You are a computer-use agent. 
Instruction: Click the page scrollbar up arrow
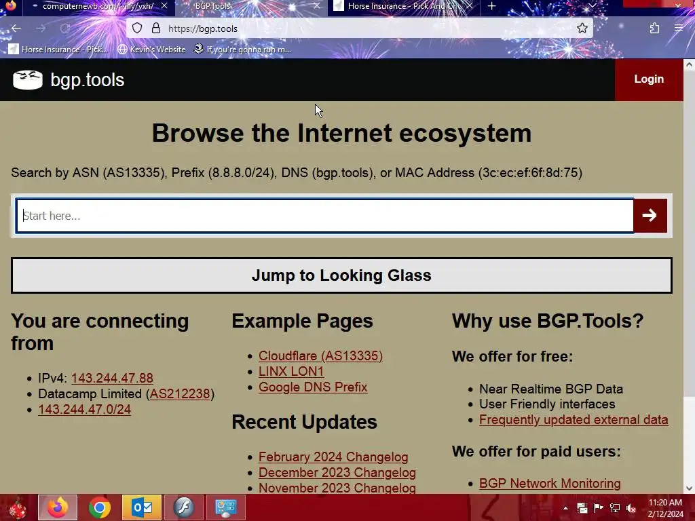[x=689, y=64]
